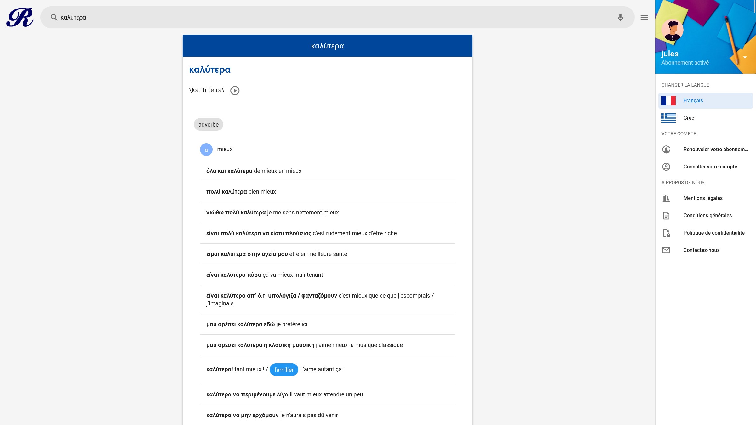Toggle the hamburger menu icon
This screenshot has height=425, width=756.
tap(644, 18)
